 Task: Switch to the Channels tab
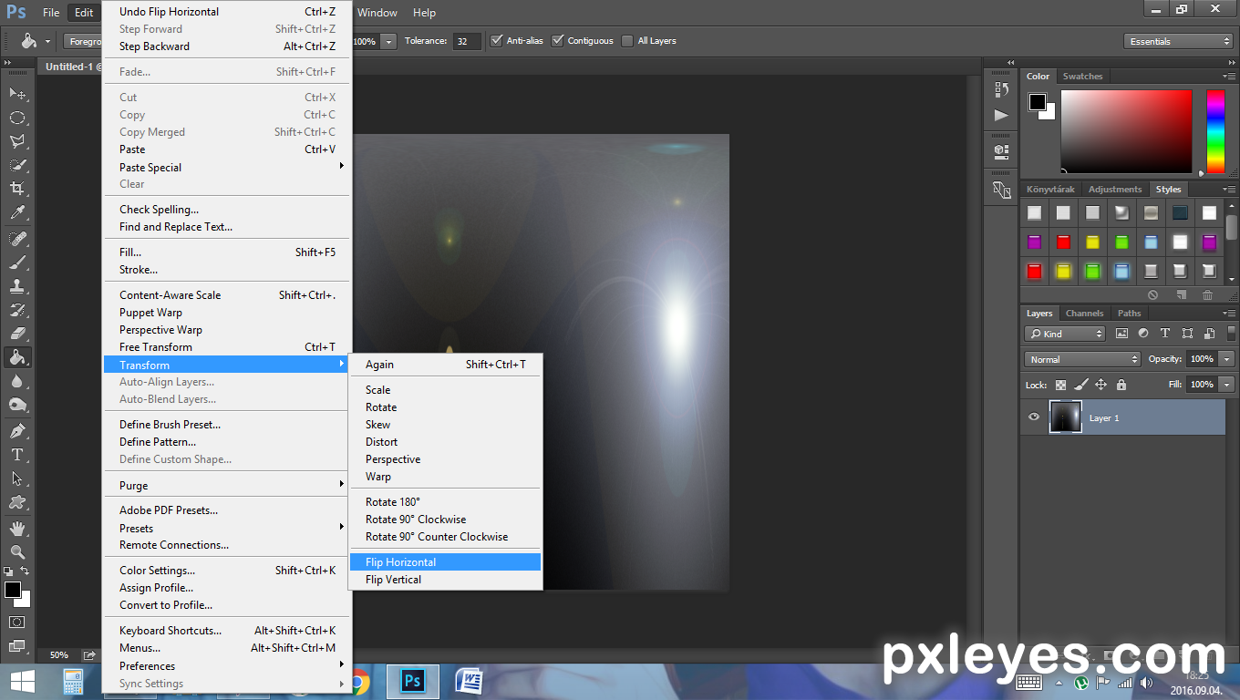point(1084,314)
